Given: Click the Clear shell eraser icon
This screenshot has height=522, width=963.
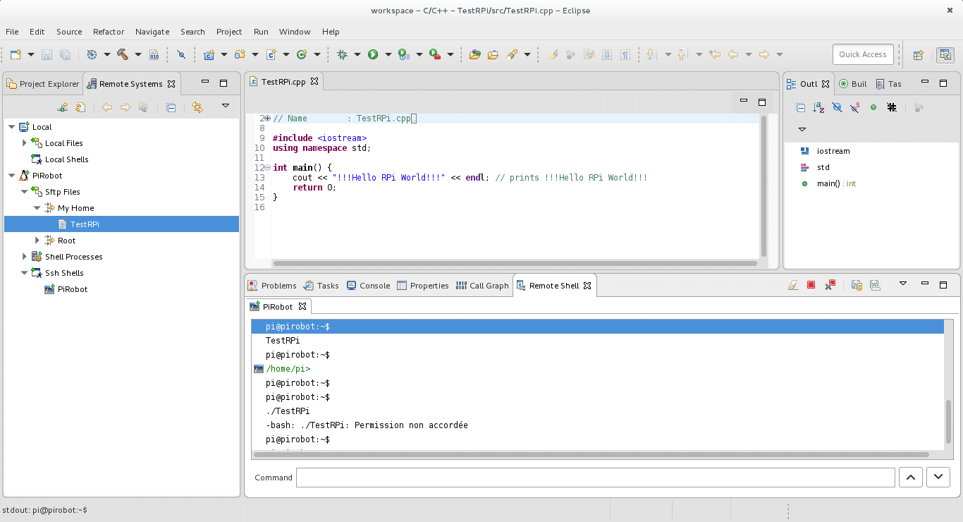Looking at the screenshot, I should pos(793,285).
